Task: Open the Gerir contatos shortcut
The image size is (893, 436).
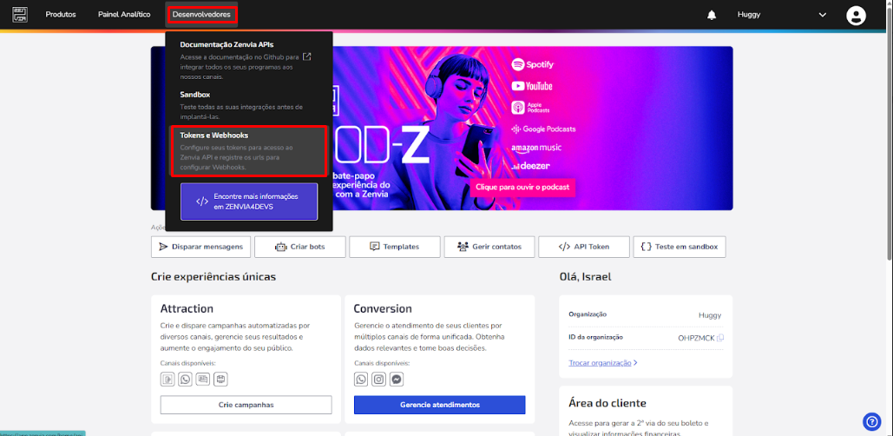Action: pos(489,247)
